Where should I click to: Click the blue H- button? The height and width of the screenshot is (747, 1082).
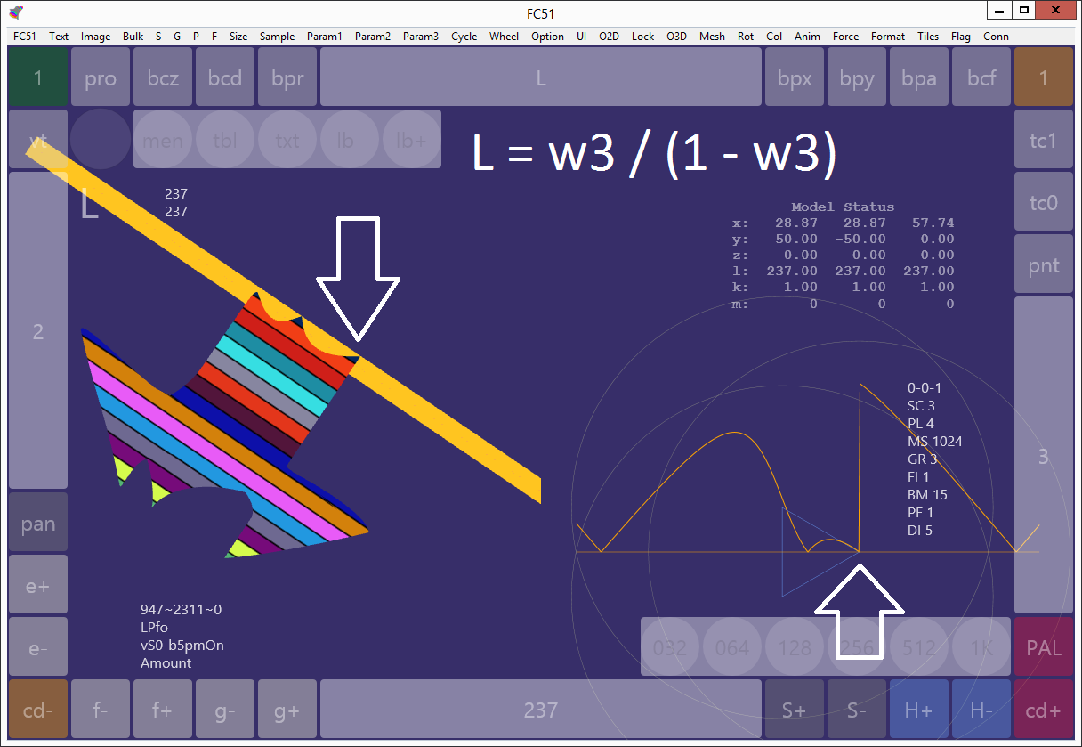(981, 710)
